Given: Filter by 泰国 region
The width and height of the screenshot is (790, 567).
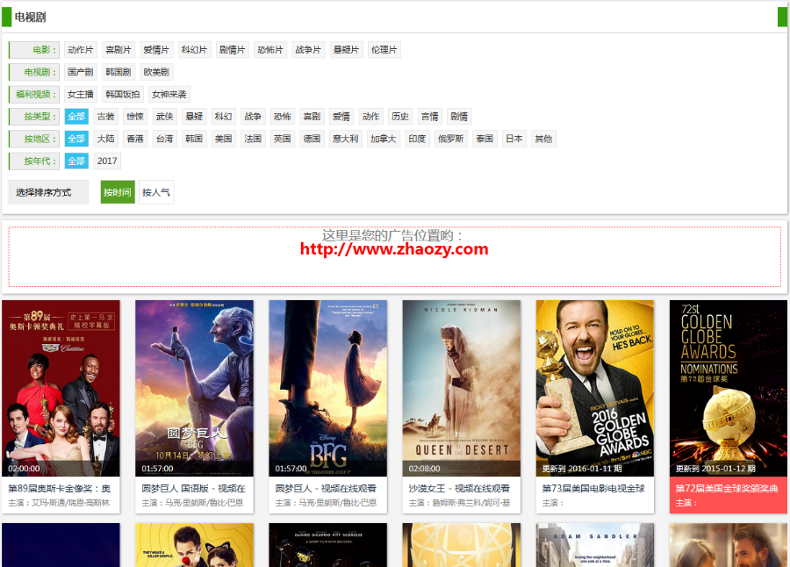Looking at the screenshot, I should pyautogui.click(x=485, y=139).
